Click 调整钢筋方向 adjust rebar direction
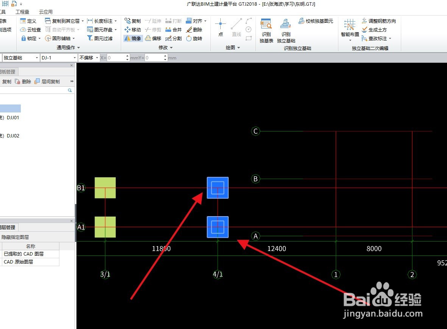The height and width of the screenshot is (329, 447). [379, 21]
